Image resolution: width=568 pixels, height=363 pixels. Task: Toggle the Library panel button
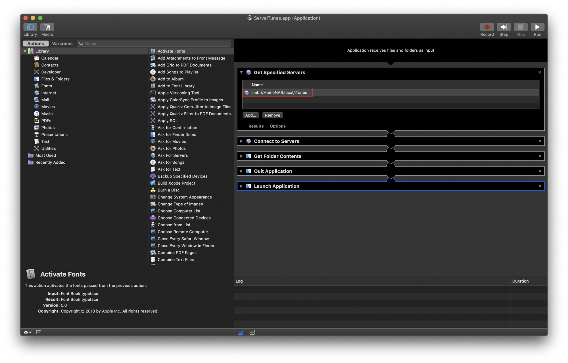click(x=30, y=27)
